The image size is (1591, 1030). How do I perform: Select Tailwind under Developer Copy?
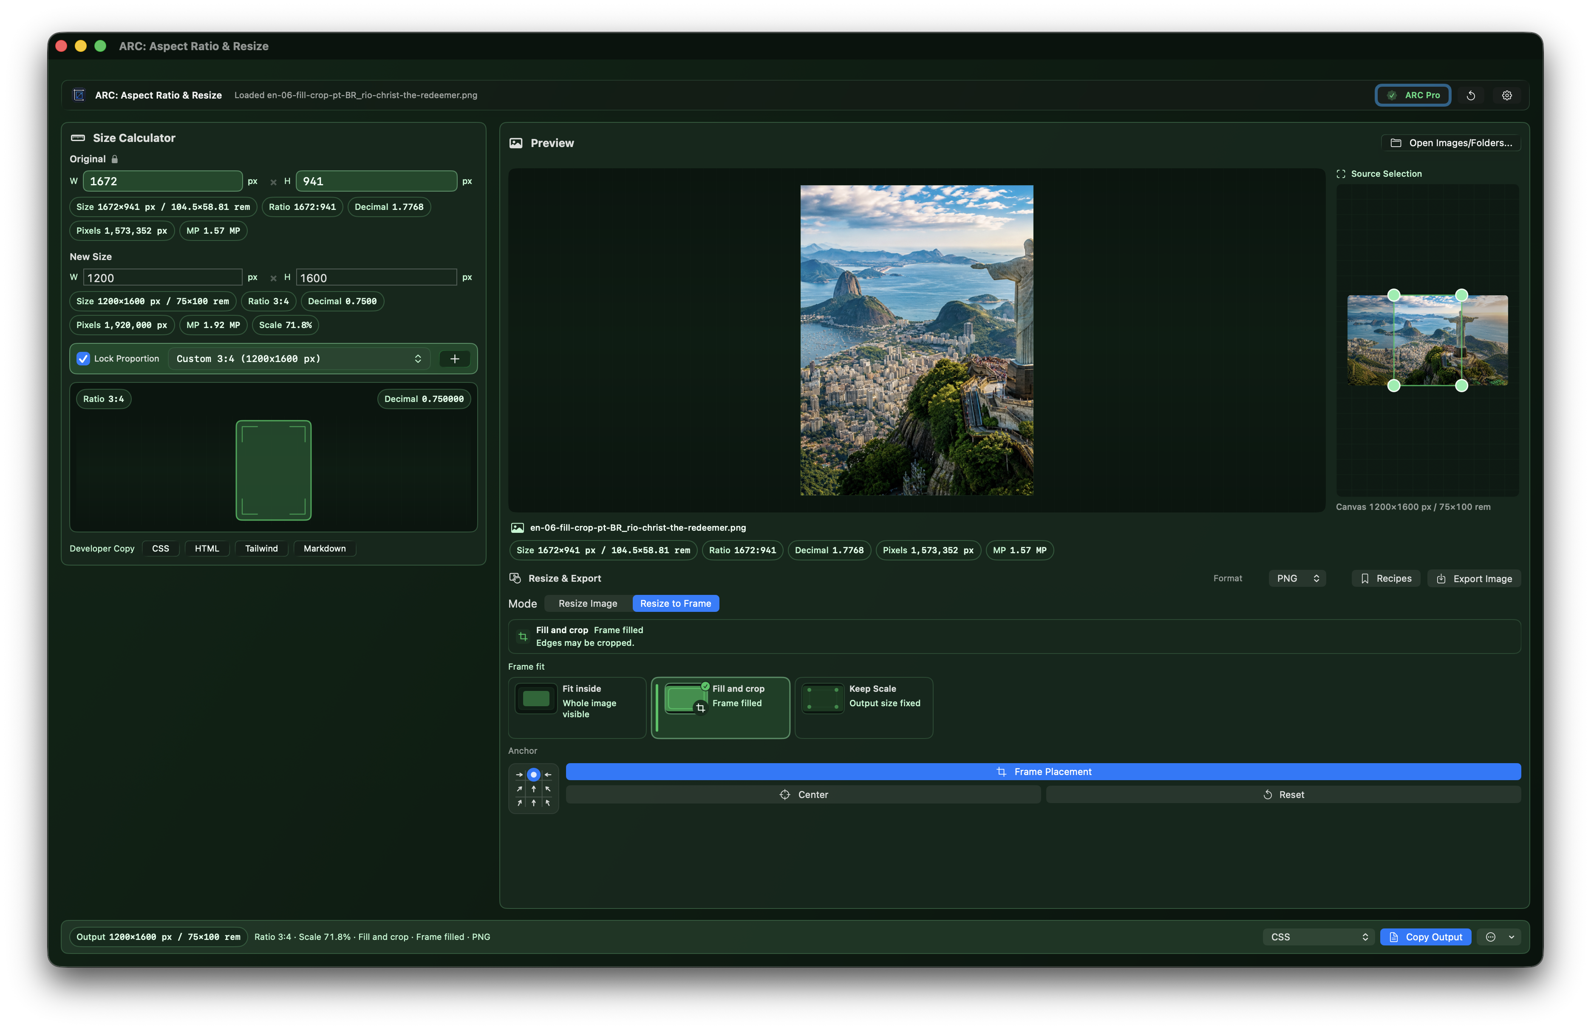[x=261, y=548]
